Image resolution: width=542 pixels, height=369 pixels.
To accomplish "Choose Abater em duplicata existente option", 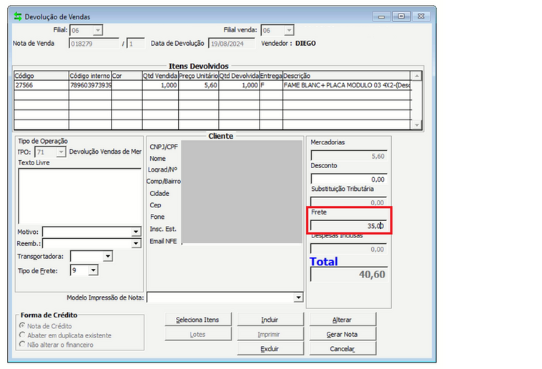I will (22, 335).
